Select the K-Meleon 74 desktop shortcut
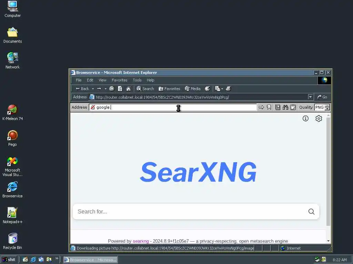 click(13, 112)
